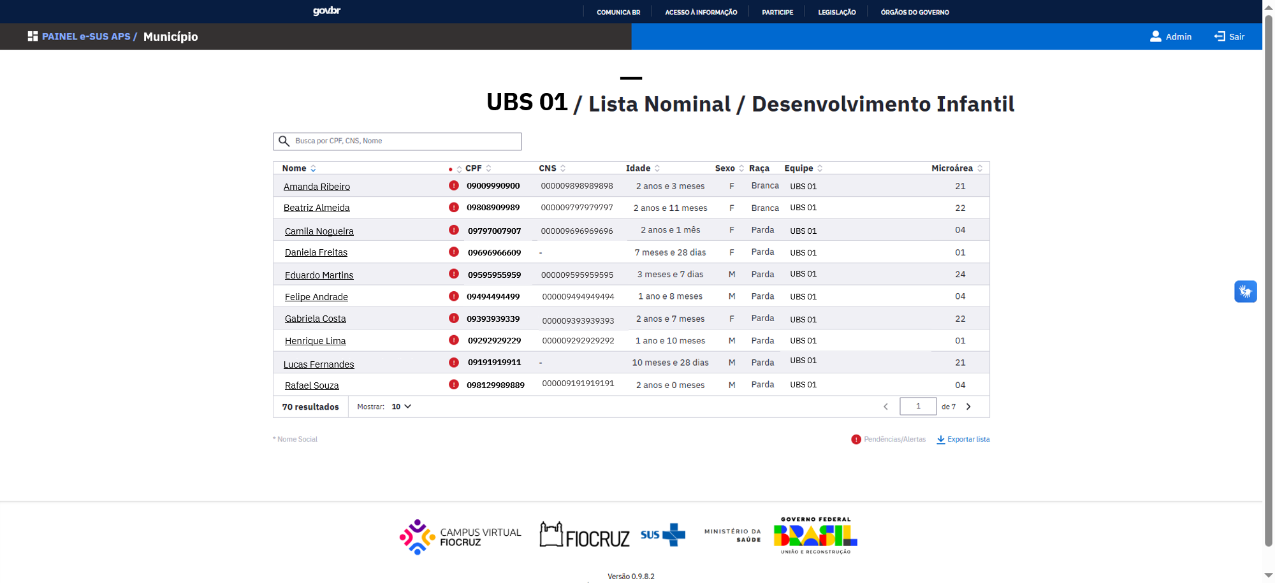Screen dimensions: 1275x583
Task: Click the alert icon beside Amanda Ribeiro
Action: (453, 185)
